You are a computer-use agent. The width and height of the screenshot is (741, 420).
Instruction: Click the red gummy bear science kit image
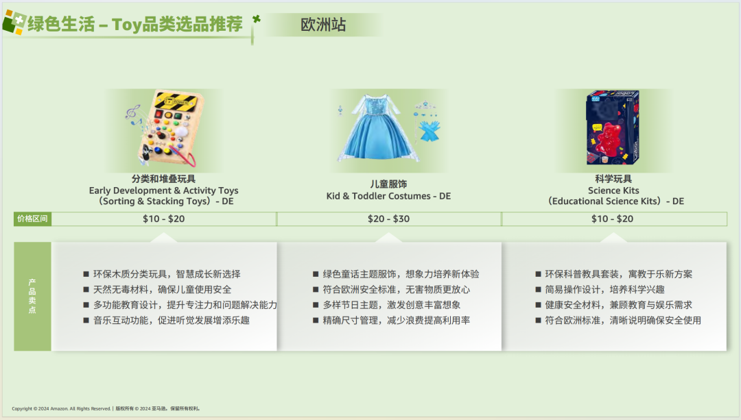(613, 127)
